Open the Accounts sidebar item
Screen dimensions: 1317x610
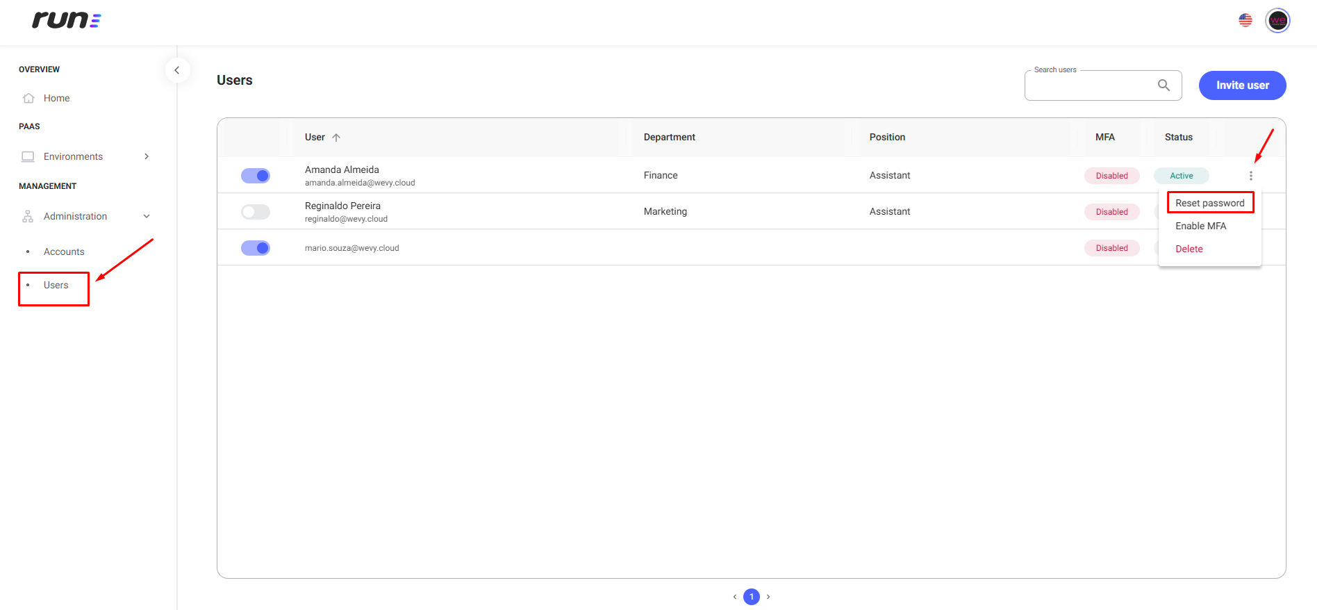tap(64, 252)
